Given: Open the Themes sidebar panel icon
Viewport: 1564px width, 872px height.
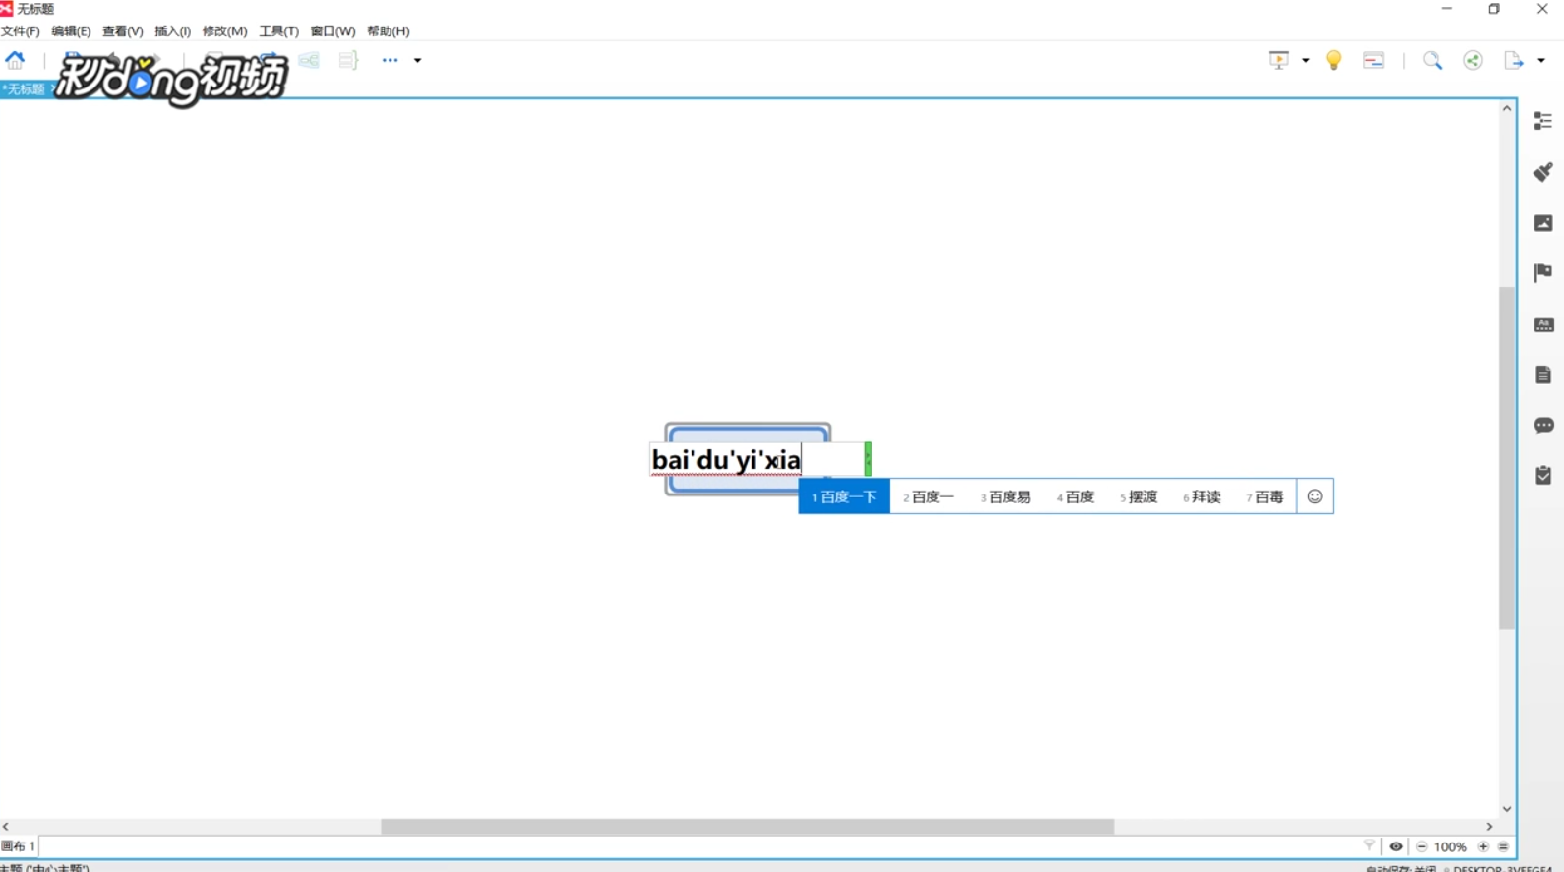Looking at the screenshot, I should (1543, 324).
